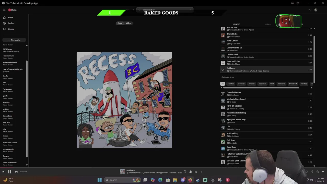This screenshot has height=184, width=327.
Task: Click the queue scroll-up arrow
Action: (x=314, y=29)
